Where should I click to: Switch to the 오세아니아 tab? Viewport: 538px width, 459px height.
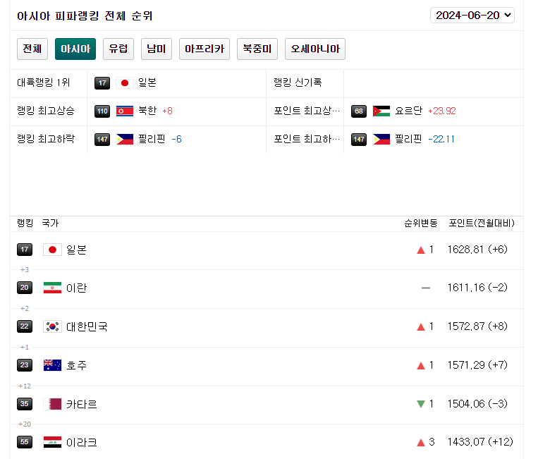315,49
